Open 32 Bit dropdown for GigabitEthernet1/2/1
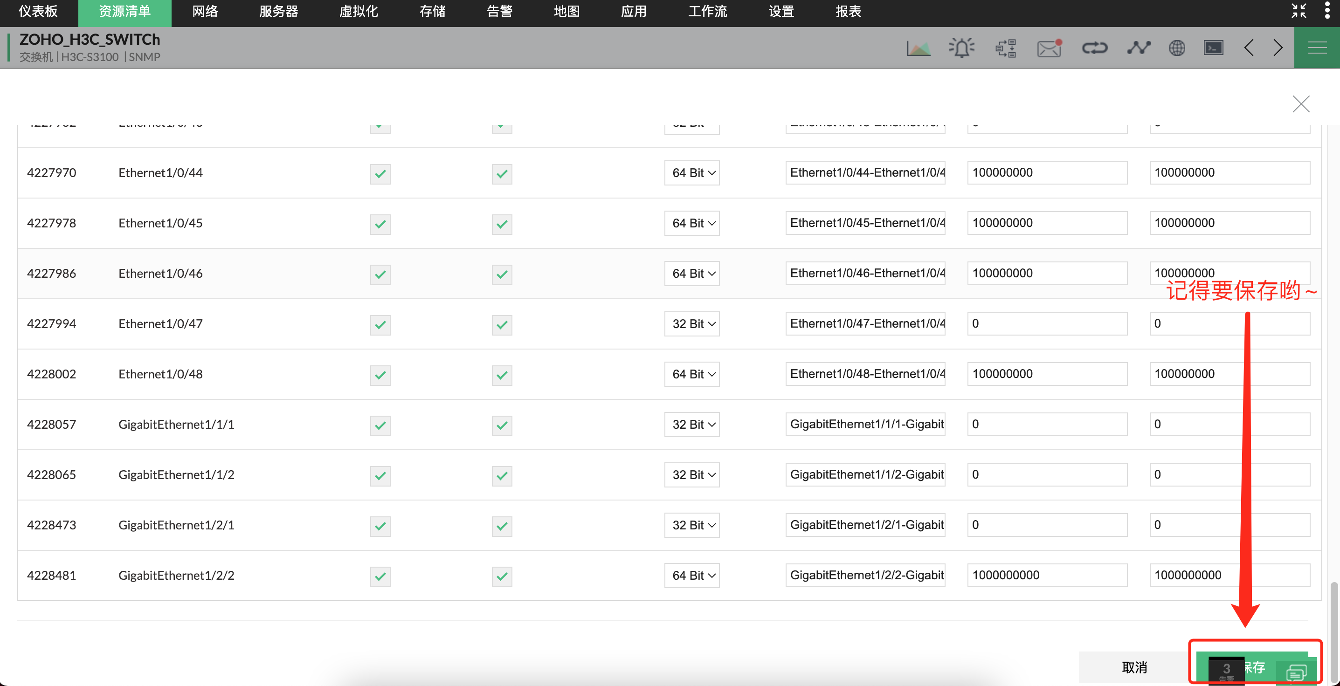1340x686 pixels. point(692,525)
